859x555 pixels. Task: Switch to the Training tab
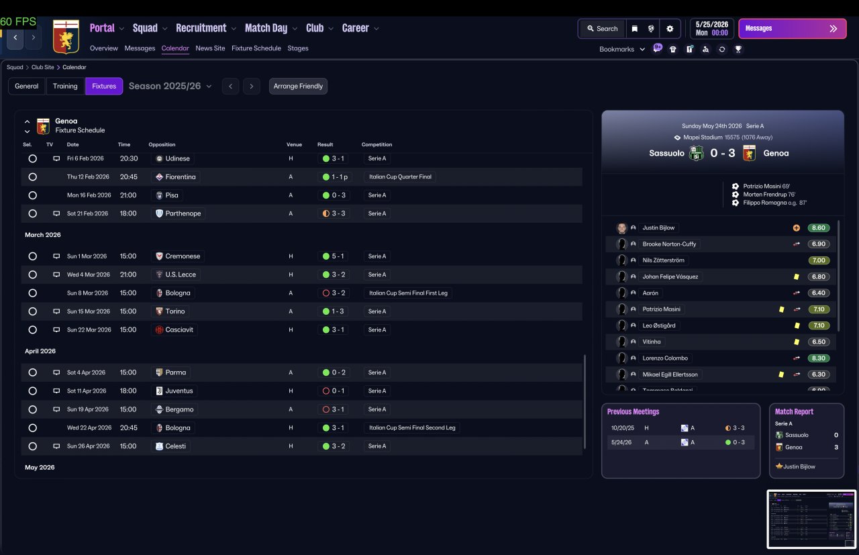[65, 86]
